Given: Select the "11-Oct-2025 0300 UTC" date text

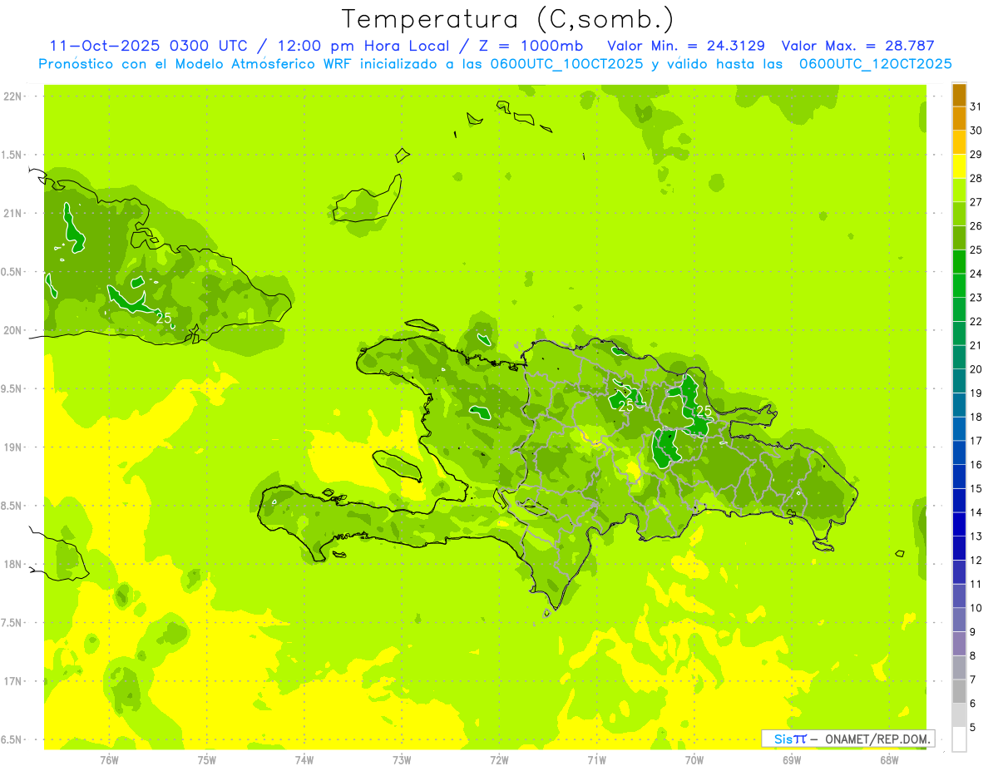Looking at the screenshot, I should [138, 46].
